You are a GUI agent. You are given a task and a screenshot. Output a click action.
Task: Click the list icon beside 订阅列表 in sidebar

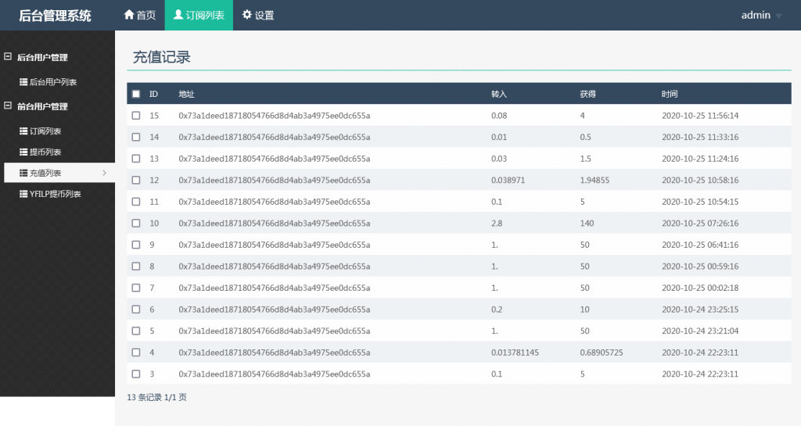[23, 131]
